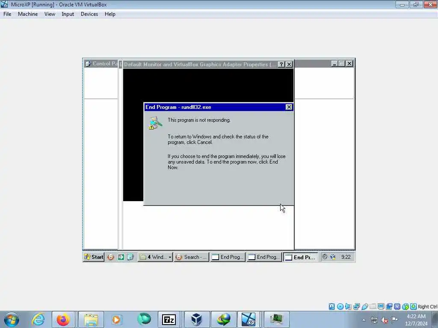Expand the '4 Wind...' group dropdown arrow
This screenshot has width=438, height=328.
point(169,257)
